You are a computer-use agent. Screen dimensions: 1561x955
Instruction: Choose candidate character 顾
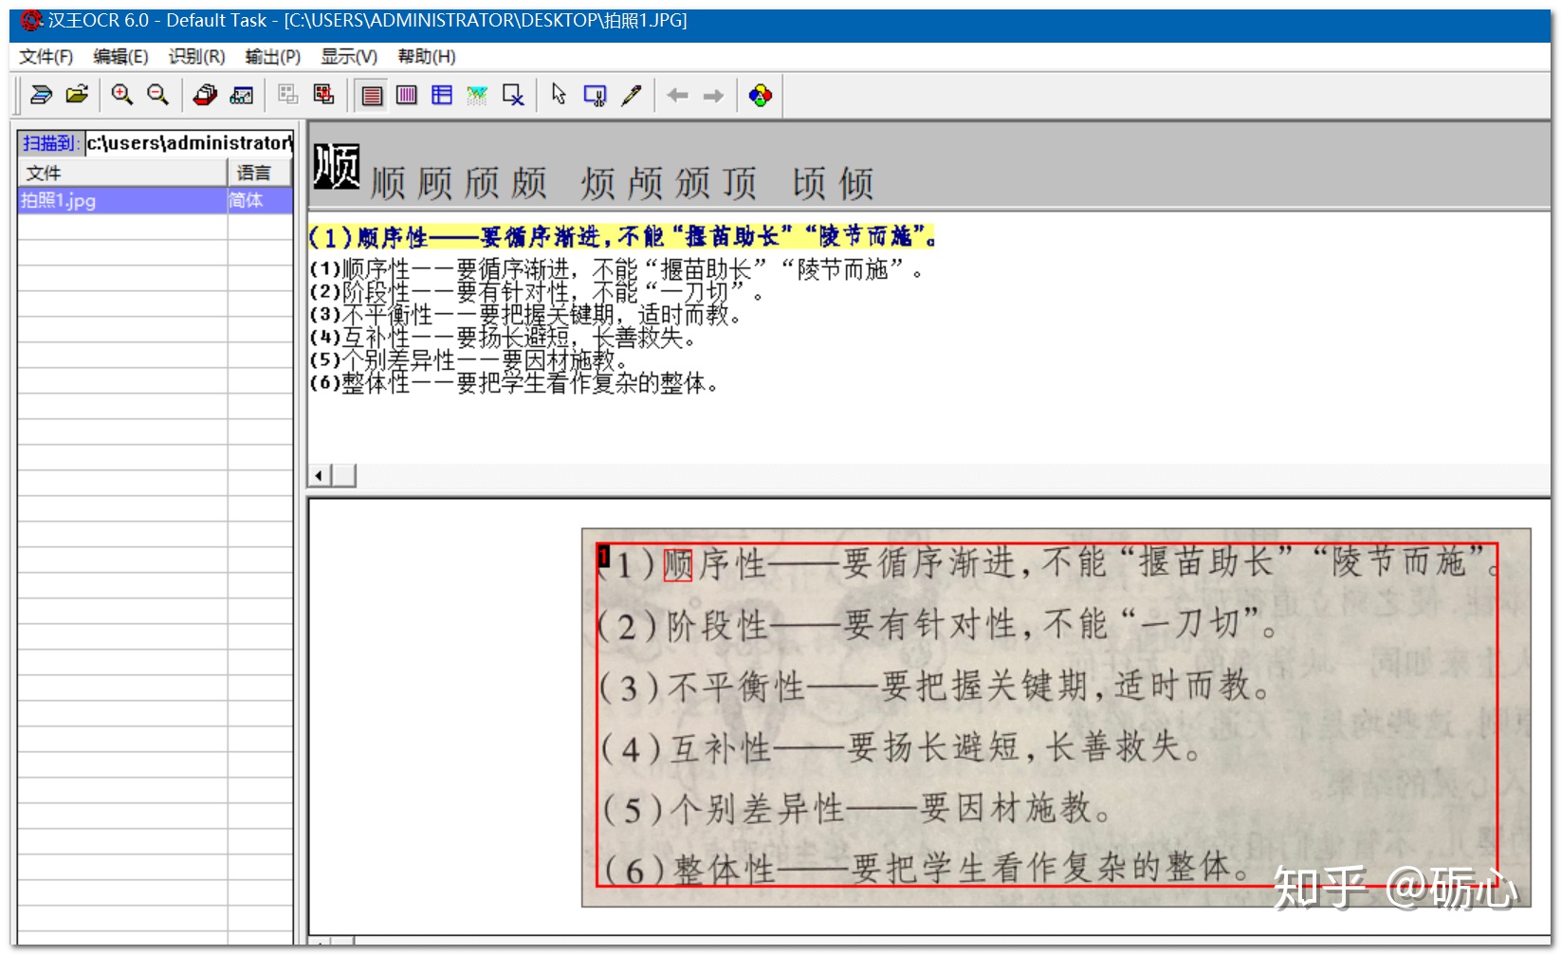(x=435, y=183)
